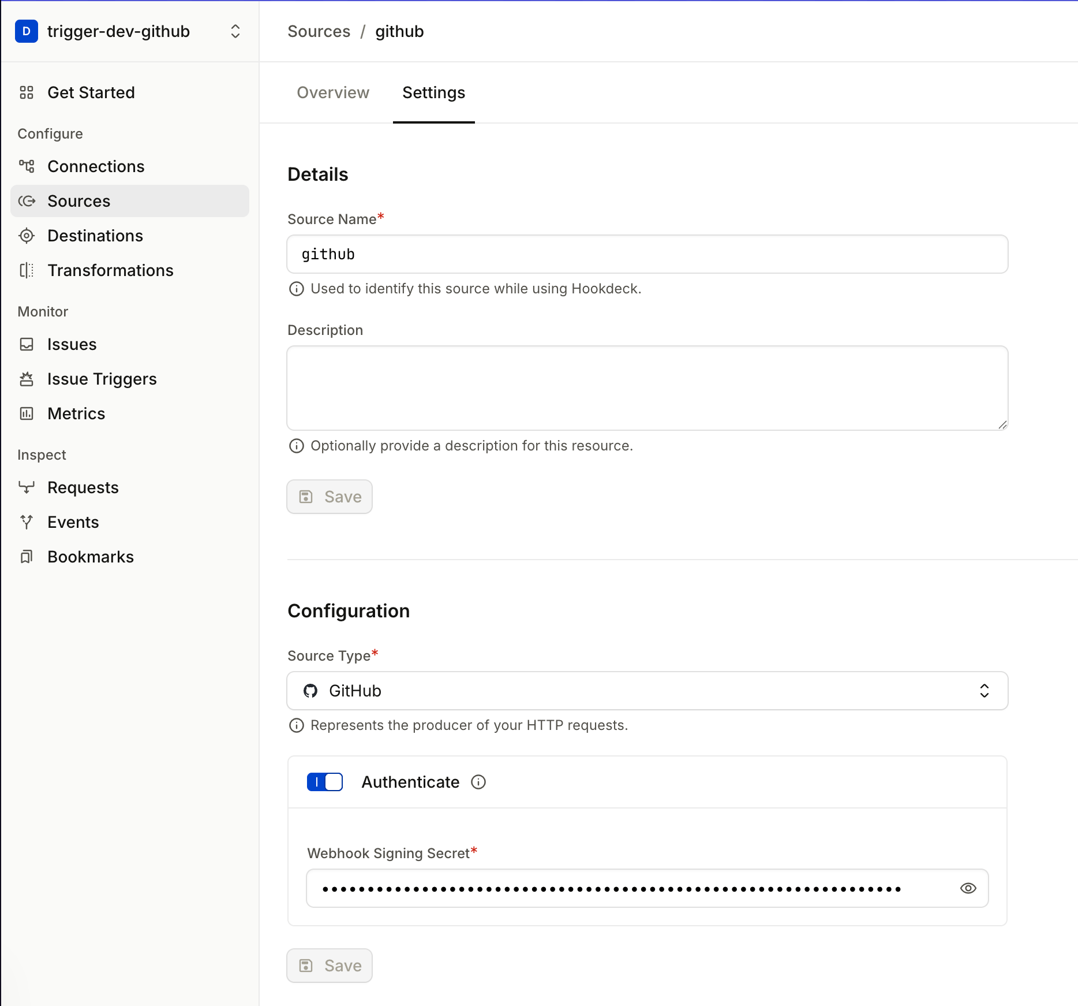Open Sources from the sidebar icon
The image size is (1078, 1006).
(x=27, y=201)
